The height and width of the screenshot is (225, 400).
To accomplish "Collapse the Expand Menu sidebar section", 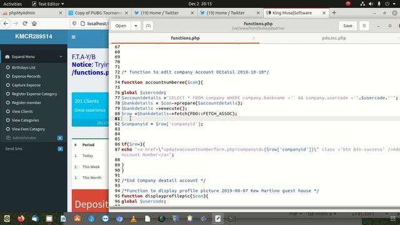I will 34,57.
